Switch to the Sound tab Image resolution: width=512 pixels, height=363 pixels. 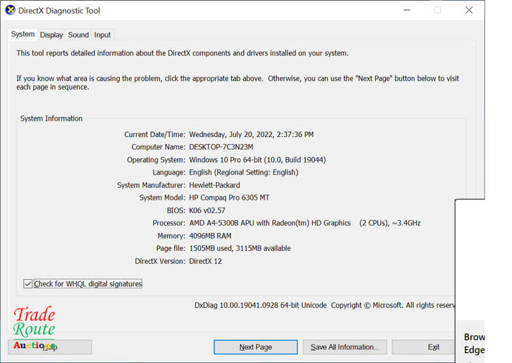[x=78, y=35]
